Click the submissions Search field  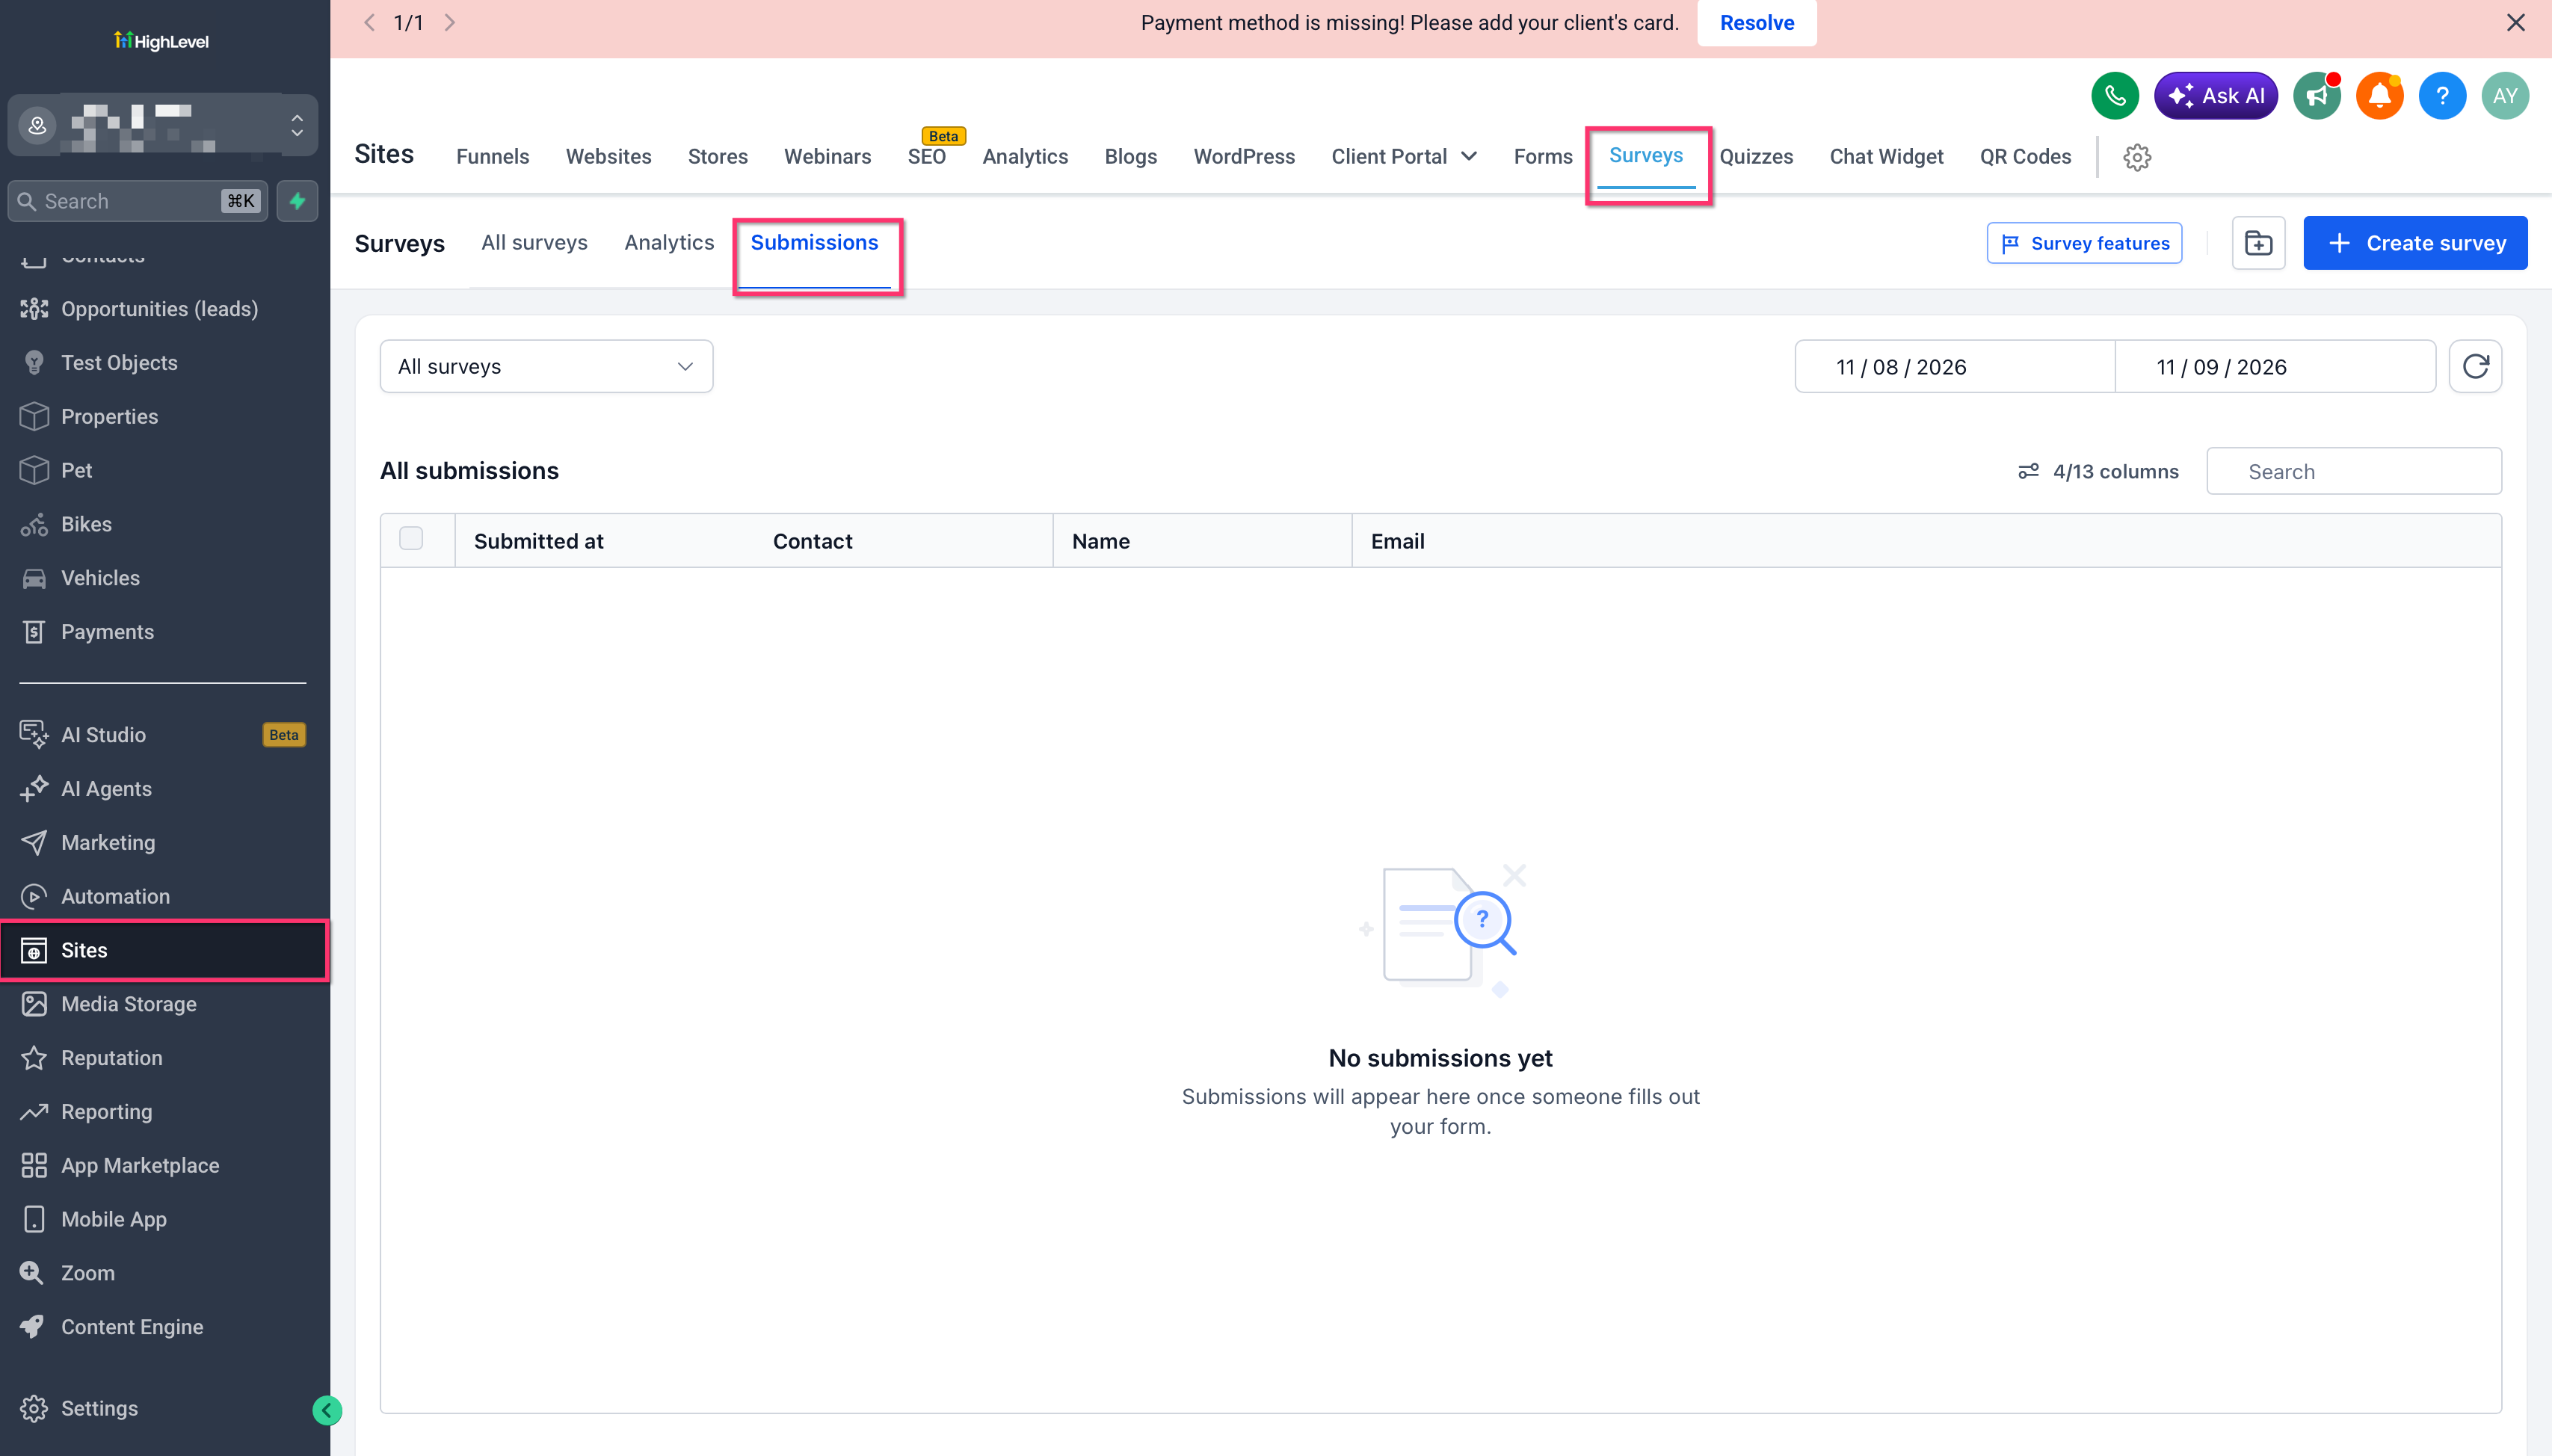(x=2353, y=472)
